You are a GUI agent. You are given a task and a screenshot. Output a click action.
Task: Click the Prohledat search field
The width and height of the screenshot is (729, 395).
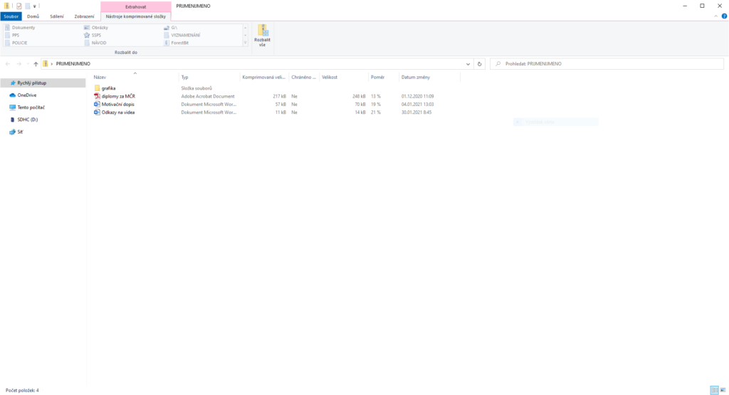[605, 64]
